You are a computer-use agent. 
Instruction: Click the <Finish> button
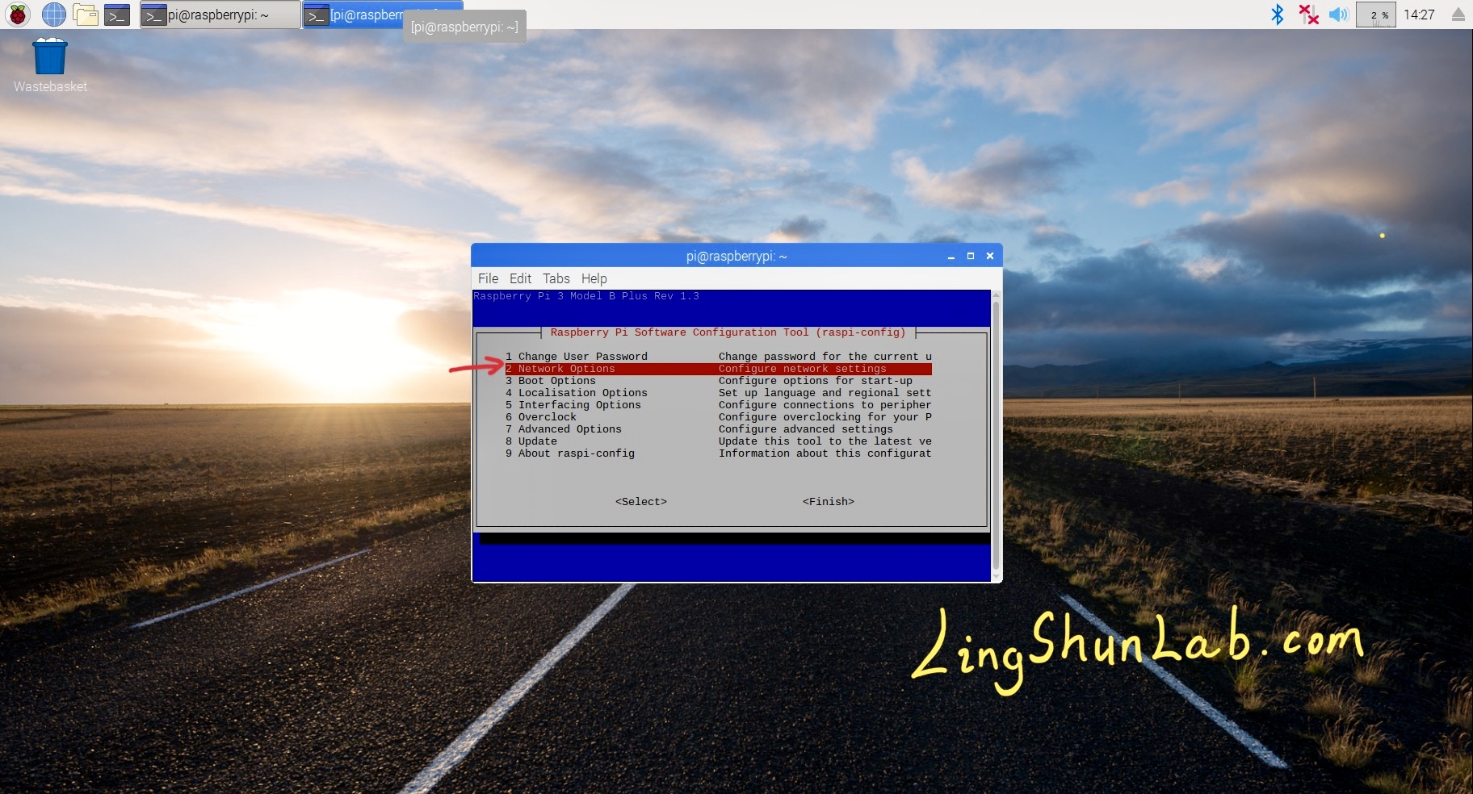829,502
